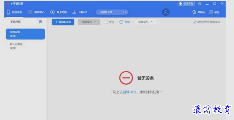Open 所有手机 filter dropdown
Viewport: 234px width, 120px height.
(145, 22)
